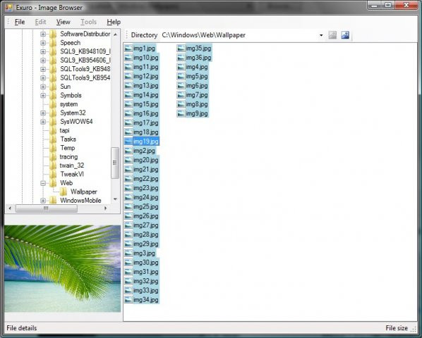Open the Help menu
The image size is (422, 338).
(x=114, y=22)
